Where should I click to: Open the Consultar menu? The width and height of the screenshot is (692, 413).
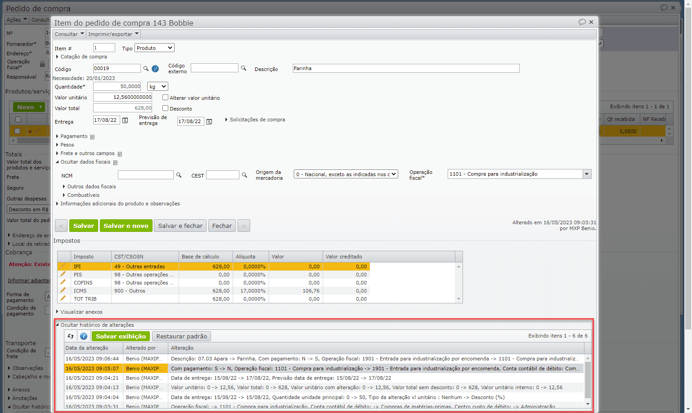point(69,34)
